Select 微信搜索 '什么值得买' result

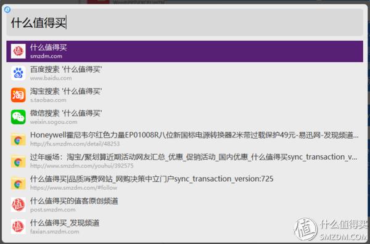(x=184, y=117)
